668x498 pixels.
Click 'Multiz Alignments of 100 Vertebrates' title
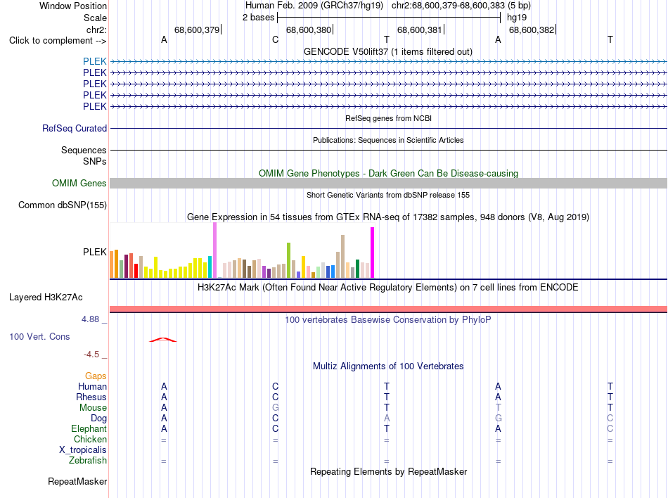click(x=388, y=366)
